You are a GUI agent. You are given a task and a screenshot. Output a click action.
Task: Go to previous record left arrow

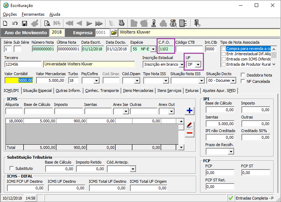pos(79,23)
